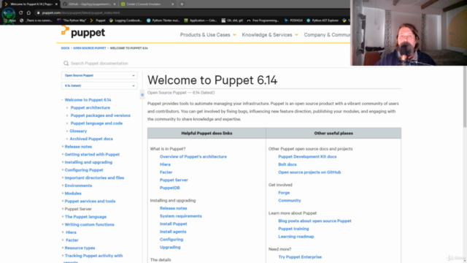Open Try Puppet Enterprise link

pyautogui.click(x=300, y=256)
